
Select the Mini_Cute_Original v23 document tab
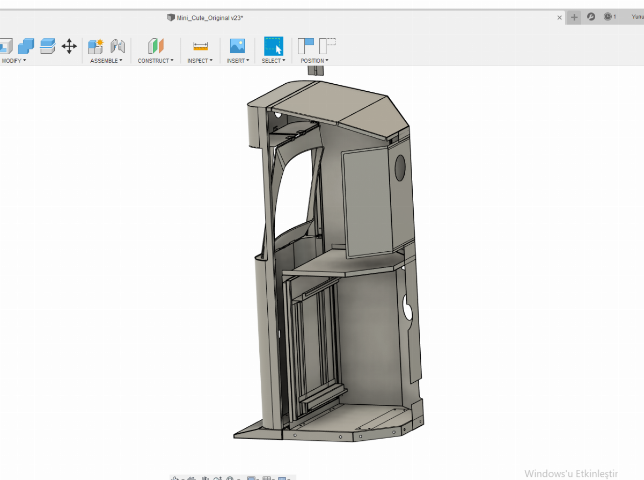coord(205,18)
